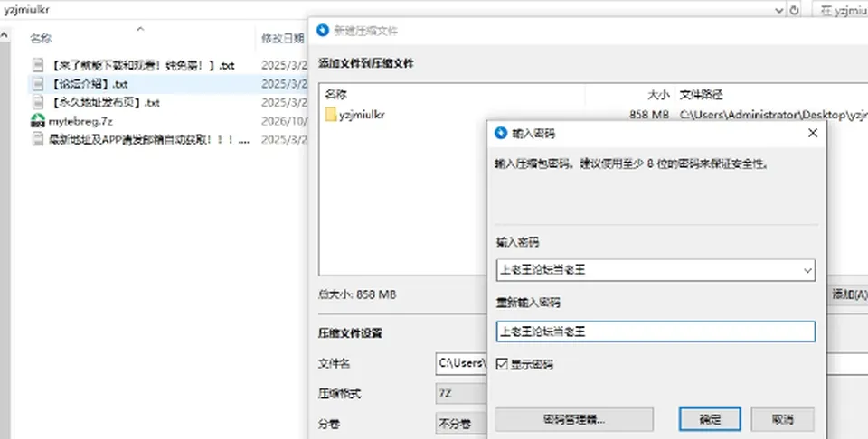The height and width of the screenshot is (439, 868).
Task: Click the file icon of 【来了就能下载和观看！纯免费！】.txt
Action: pyautogui.click(x=38, y=65)
